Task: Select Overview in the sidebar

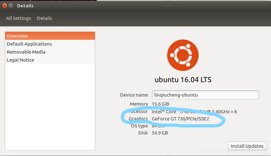Action: tap(50, 36)
